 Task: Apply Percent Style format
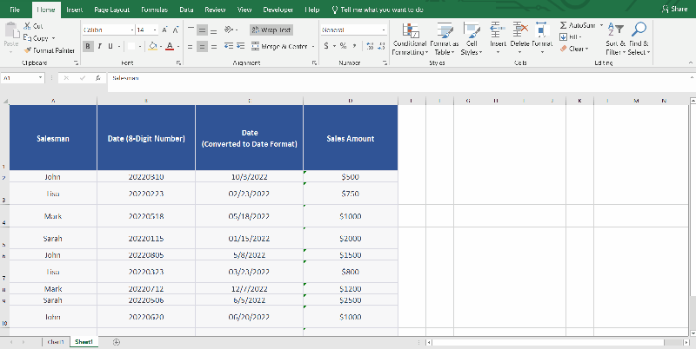coord(343,46)
